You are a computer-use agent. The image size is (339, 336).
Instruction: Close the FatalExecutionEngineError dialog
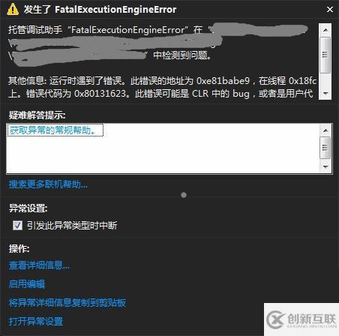pyautogui.click(x=330, y=10)
